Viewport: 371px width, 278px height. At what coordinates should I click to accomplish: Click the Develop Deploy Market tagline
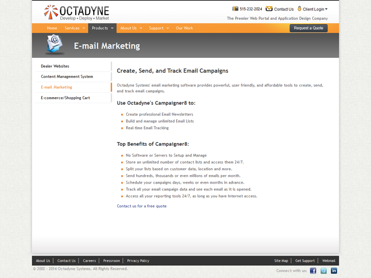click(x=84, y=18)
